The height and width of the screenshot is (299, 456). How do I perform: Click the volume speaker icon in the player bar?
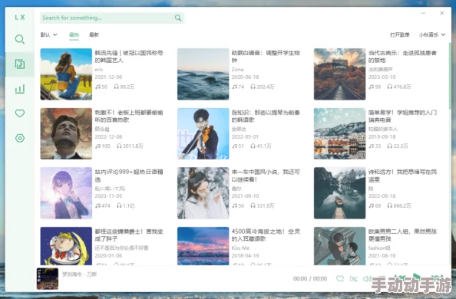tap(367, 278)
